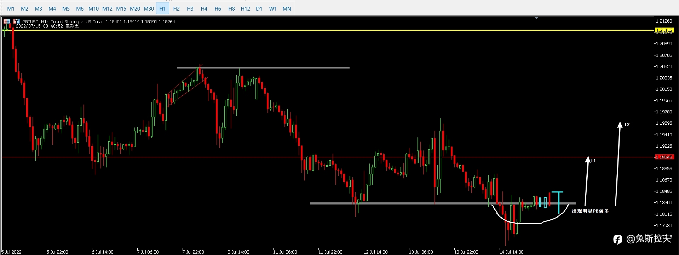Select the upper gray resistance line

(263, 67)
